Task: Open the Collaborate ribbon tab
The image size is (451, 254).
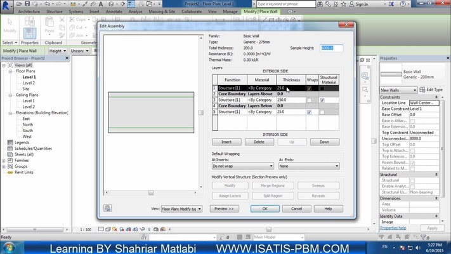Action: point(192,11)
